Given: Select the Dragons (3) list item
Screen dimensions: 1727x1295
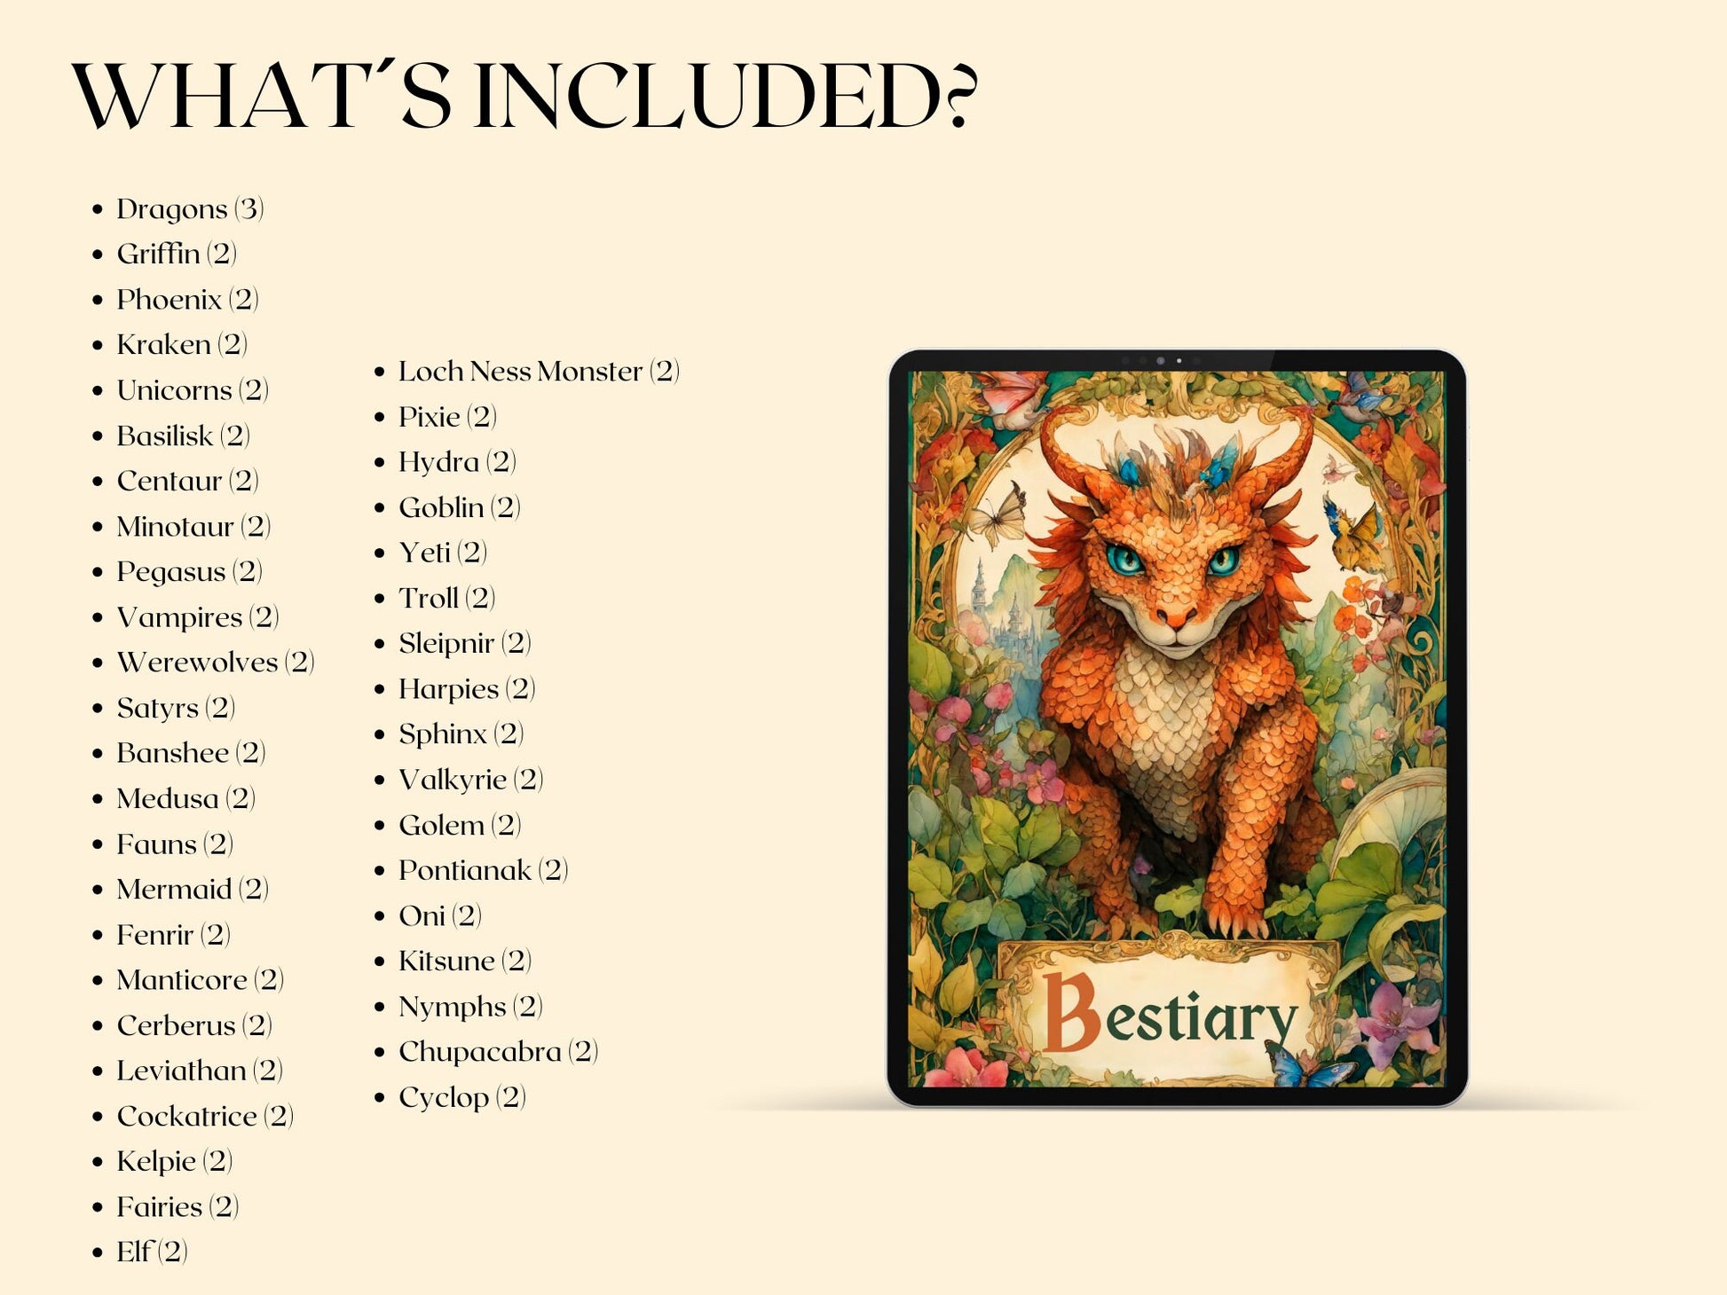Looking at the screenshot, I should [190, 209].
